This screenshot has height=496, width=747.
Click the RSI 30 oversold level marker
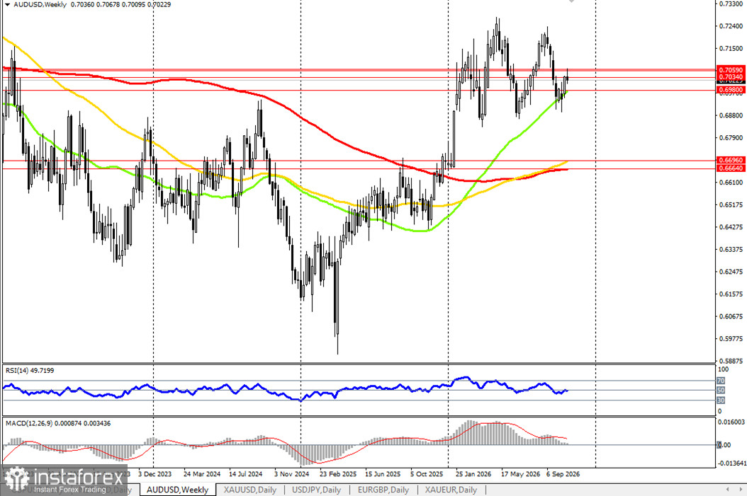[721, 400]
